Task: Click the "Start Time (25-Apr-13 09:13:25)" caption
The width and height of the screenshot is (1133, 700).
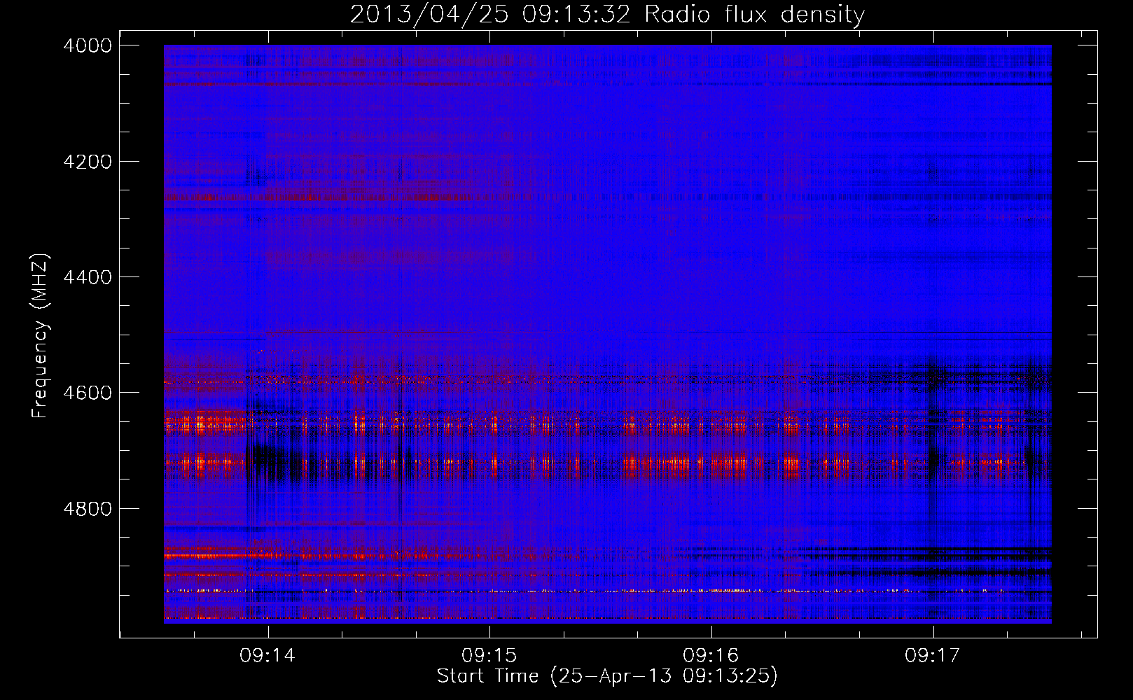Action: tap(607, 676)
